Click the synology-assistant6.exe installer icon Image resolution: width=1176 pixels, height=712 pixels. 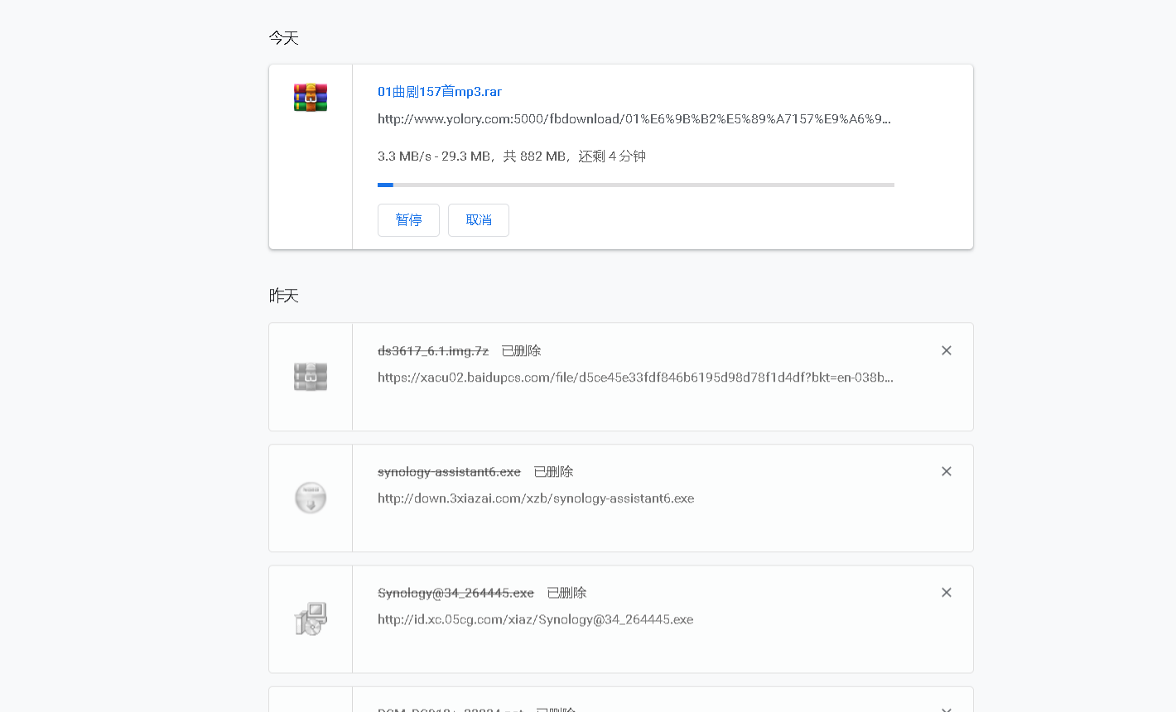coord(311,498)
